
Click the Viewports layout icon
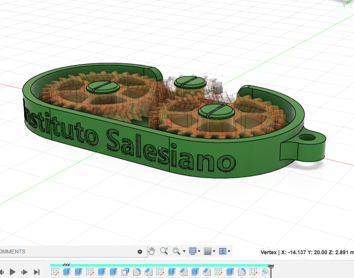pyautogui.click(x=223, y=252)
